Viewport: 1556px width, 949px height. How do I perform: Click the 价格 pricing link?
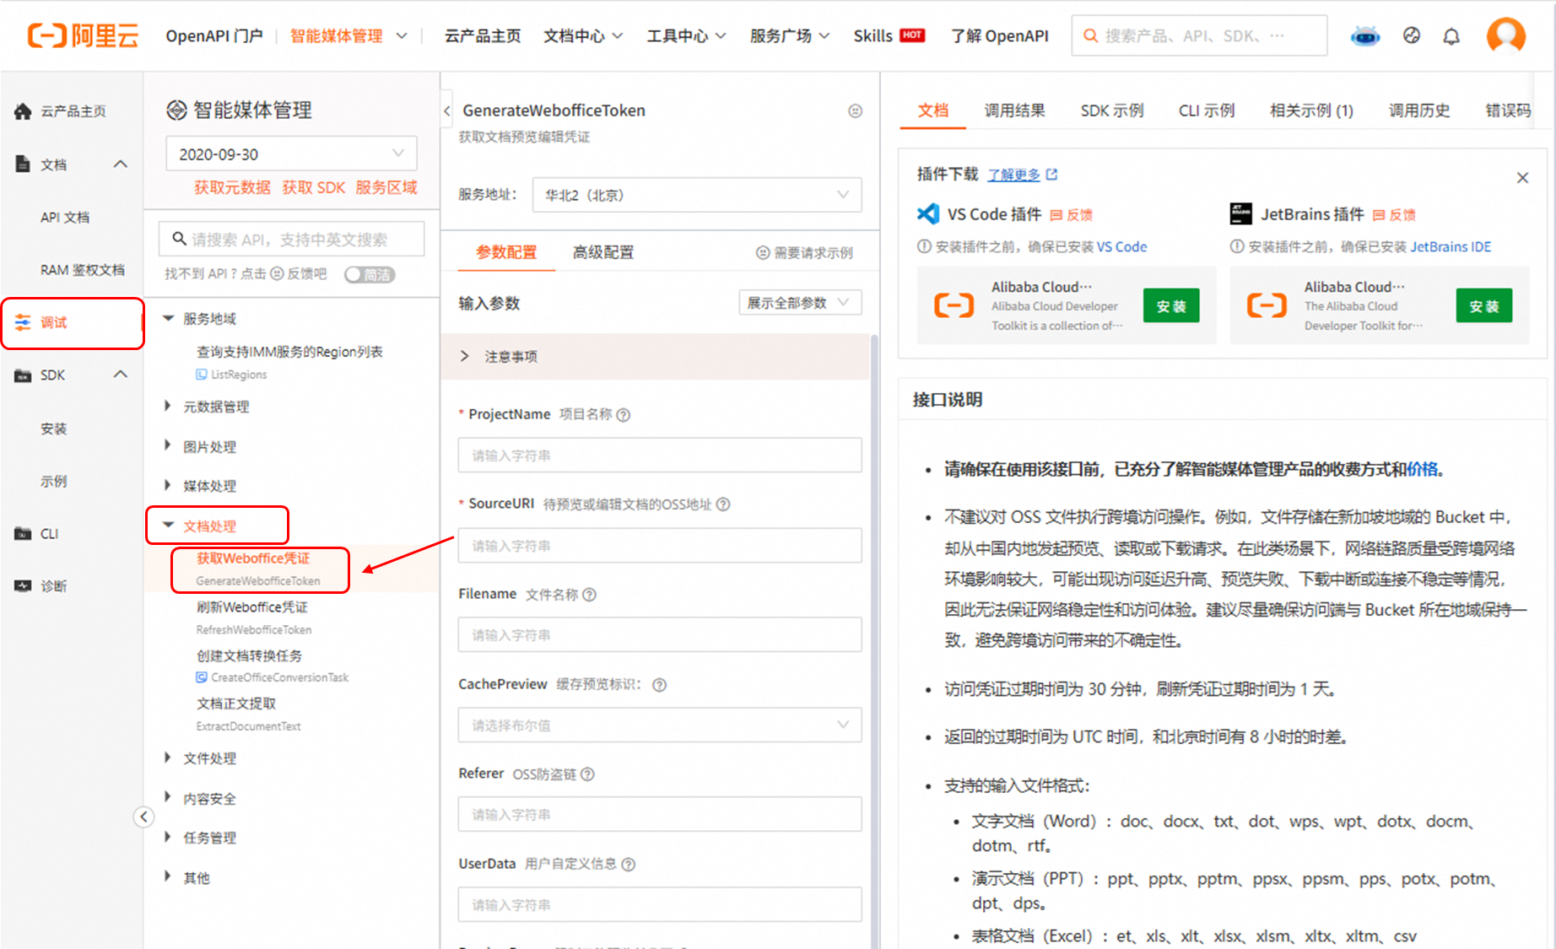click(x=1422, y=469)
